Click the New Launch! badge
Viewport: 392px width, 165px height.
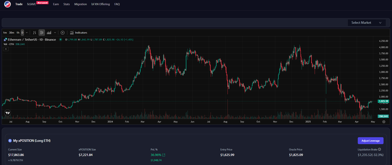coord(42,3)
